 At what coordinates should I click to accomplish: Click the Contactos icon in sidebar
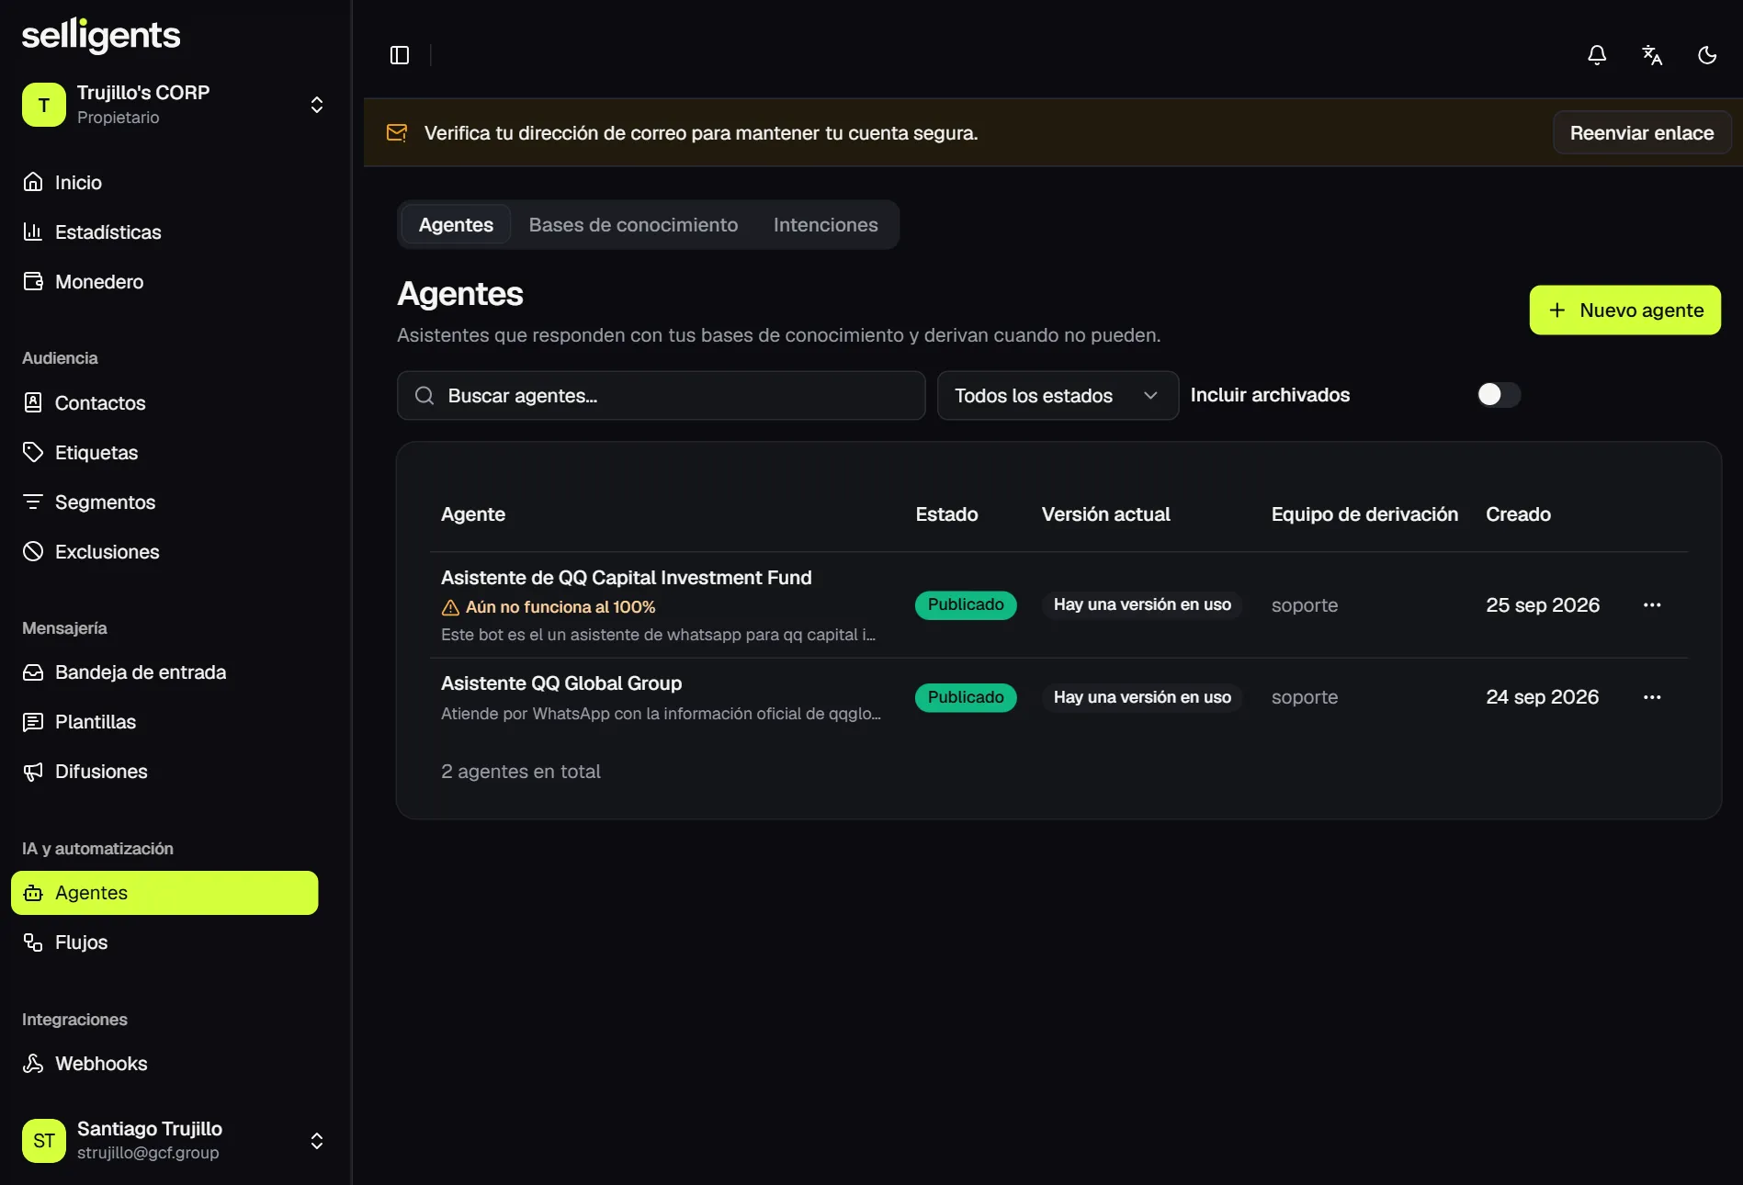[x=33, y=402]
